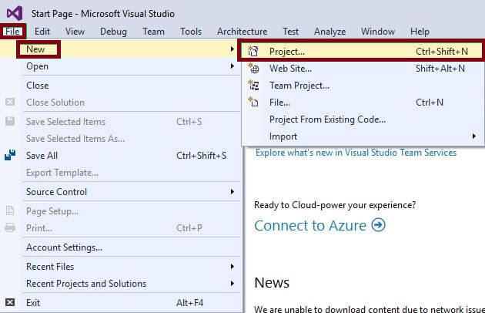The width and height of the screenshot is (485, 313).
Task: Click the Save All disk icon
Action: 10,156
